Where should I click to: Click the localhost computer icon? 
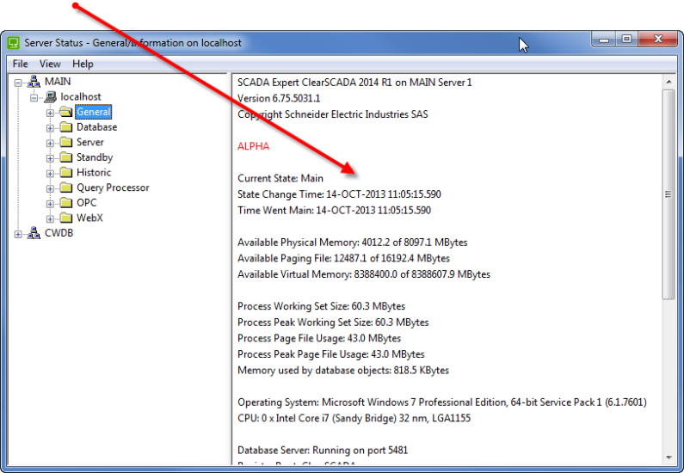[50, 97]
